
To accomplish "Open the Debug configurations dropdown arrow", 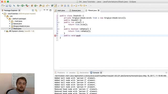I will pyautogui.click(x=20, y=6).
